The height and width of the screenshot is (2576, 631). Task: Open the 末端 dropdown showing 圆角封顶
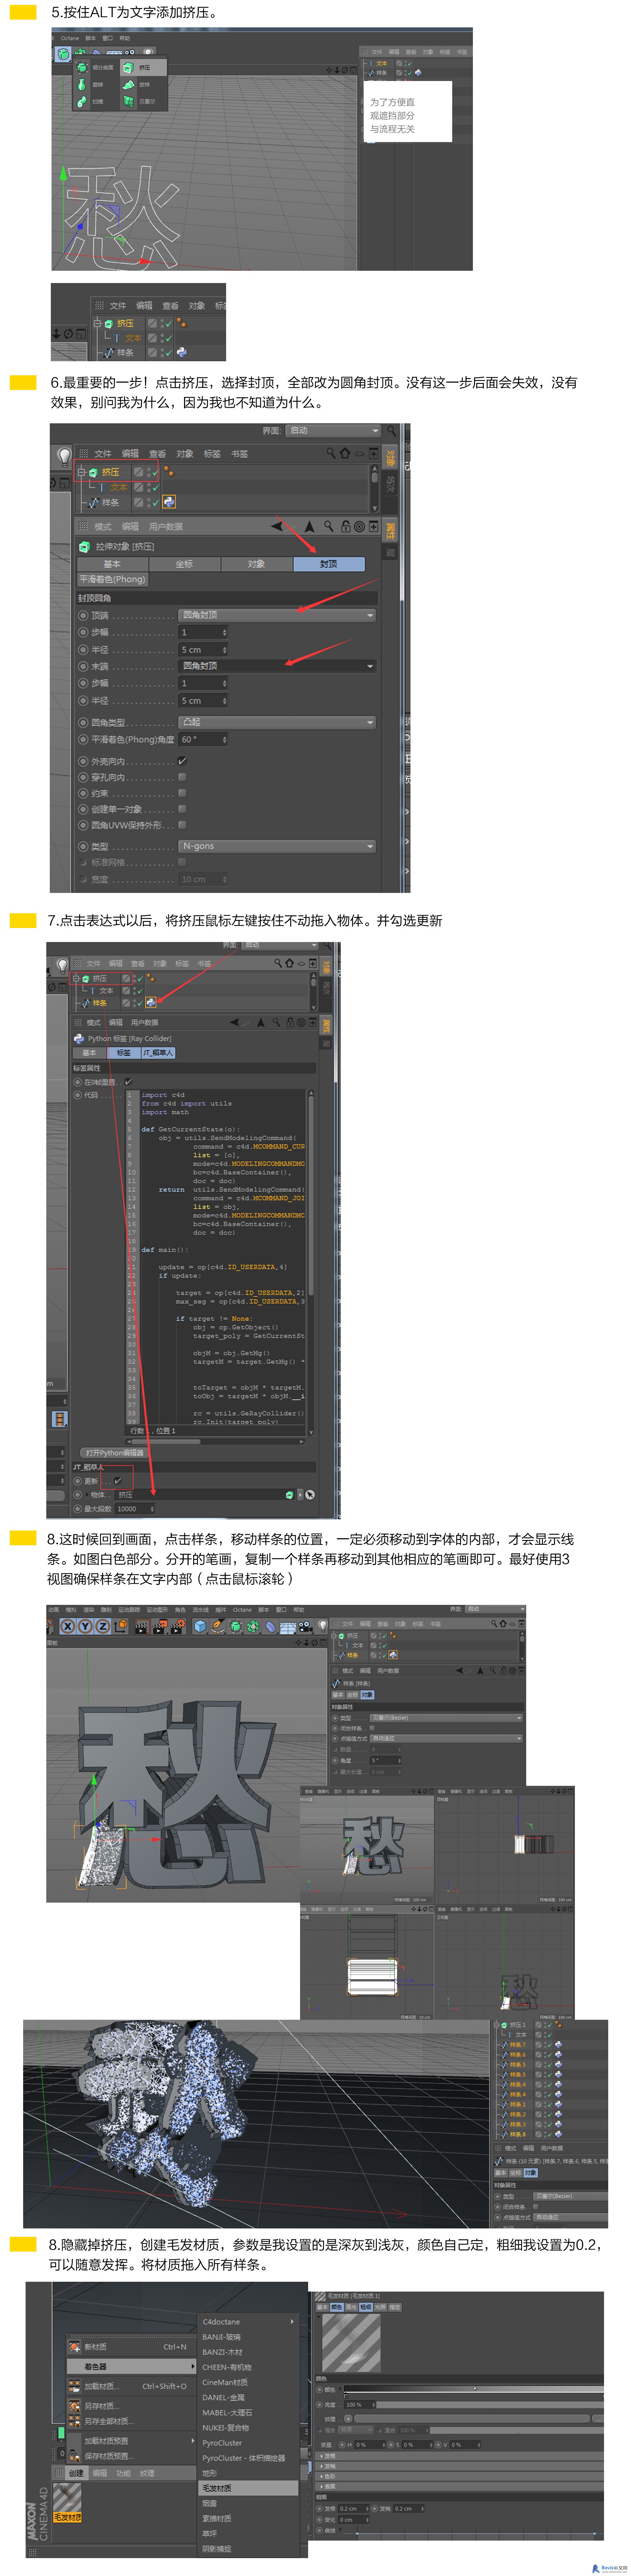click(x=277, y=666)
